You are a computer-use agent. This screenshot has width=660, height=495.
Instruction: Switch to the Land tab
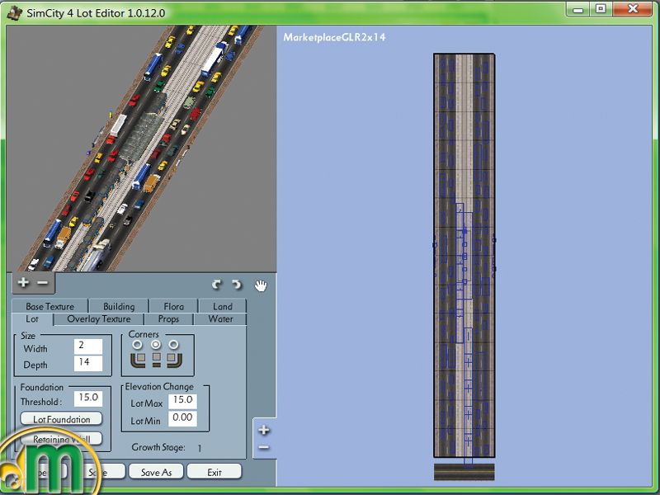tap(222, 306)
